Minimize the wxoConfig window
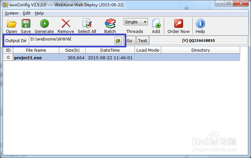 coord(220,4)
